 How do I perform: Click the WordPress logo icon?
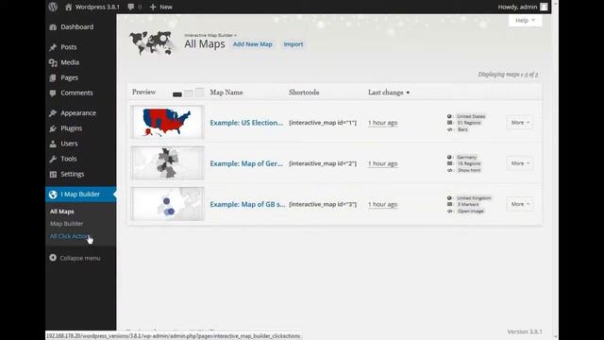tap(53, 7)
